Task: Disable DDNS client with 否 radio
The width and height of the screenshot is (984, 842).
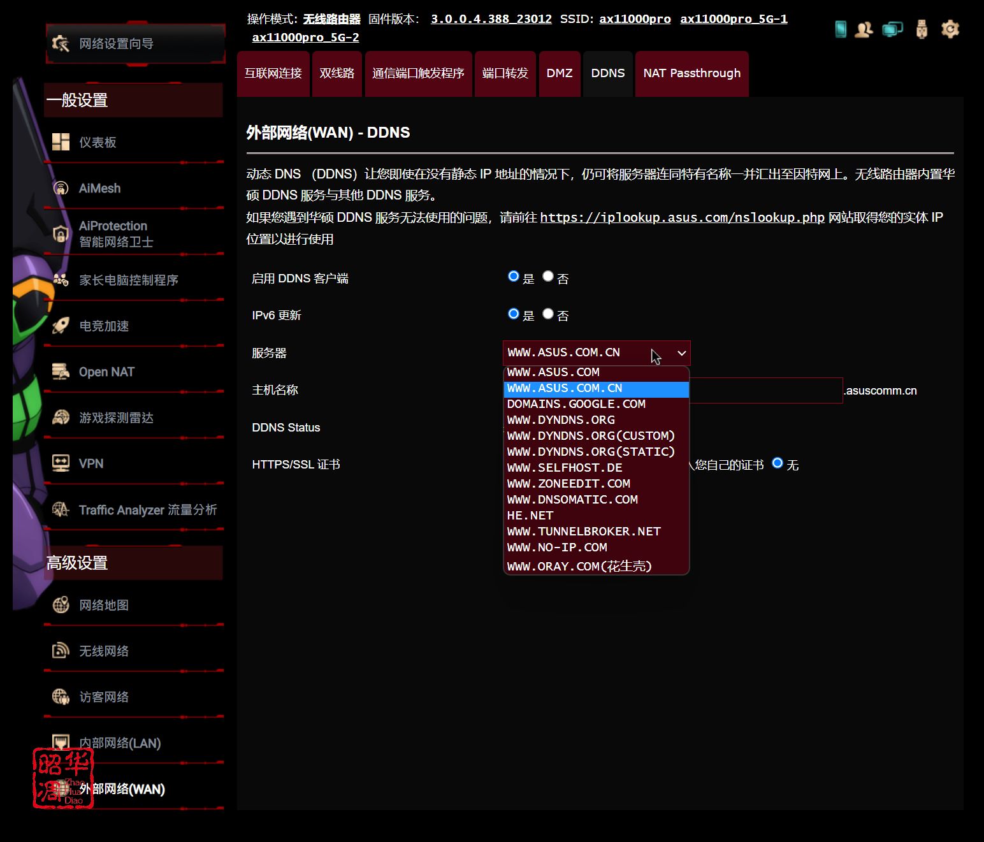Action: 548,276
